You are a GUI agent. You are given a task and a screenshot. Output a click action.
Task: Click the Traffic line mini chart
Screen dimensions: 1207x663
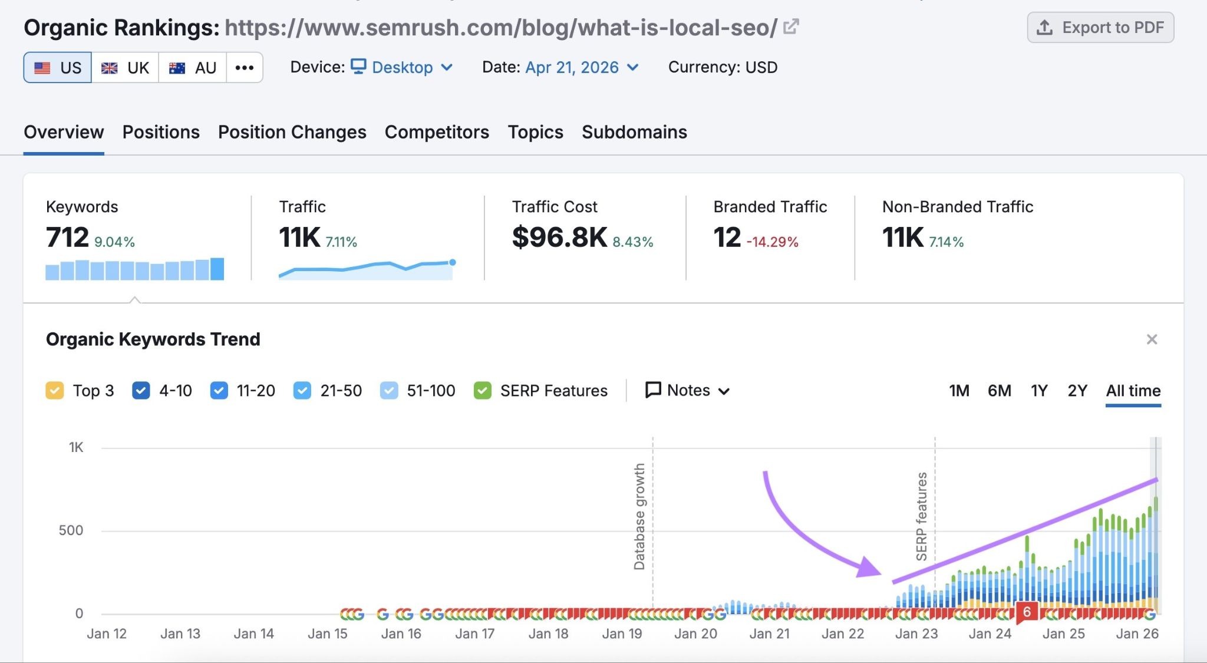[x=367, y=269]
